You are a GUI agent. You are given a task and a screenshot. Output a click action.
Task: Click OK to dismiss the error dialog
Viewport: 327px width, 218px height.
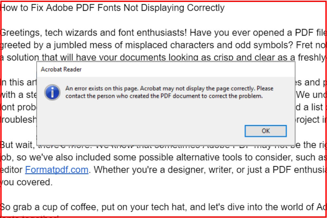(x=266, y=130)
